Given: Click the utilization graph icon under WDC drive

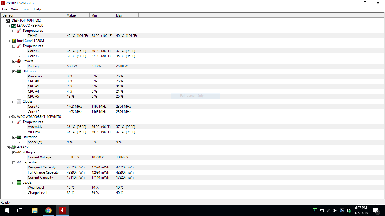Looking at the screenshot, I should (19, 137).
